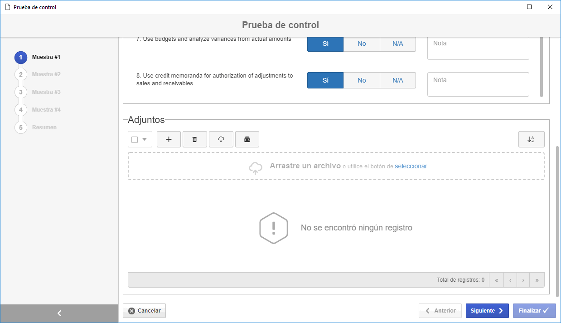561x323 pixels.
Task: Click the seleccionar link to choose a file
Action: coord(411,166)
